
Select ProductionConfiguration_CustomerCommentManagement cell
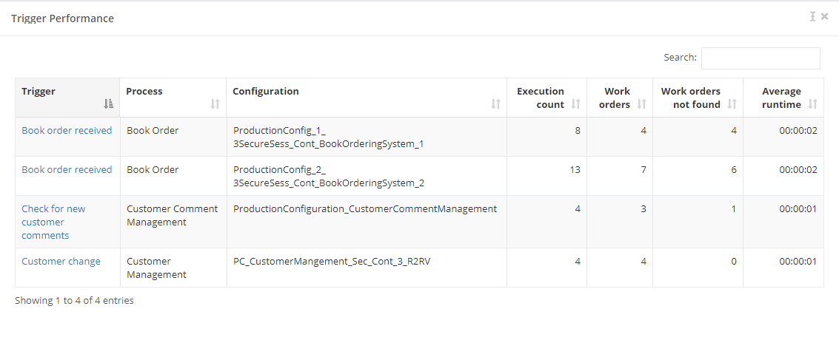367,222
